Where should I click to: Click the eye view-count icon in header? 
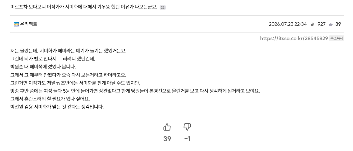point(312,24)
